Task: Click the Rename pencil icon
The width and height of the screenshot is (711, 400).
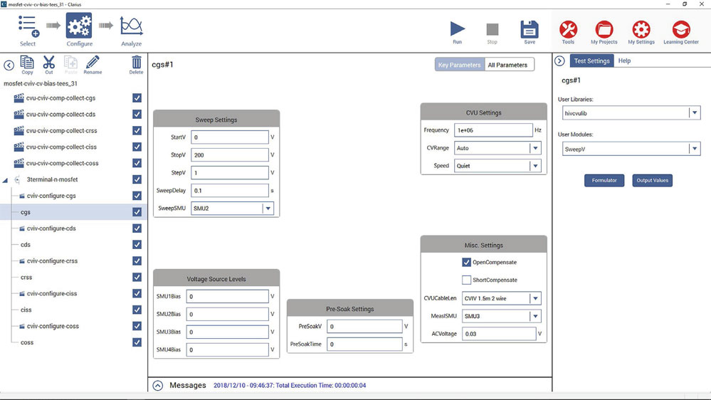Action: [x=93, y=63]
